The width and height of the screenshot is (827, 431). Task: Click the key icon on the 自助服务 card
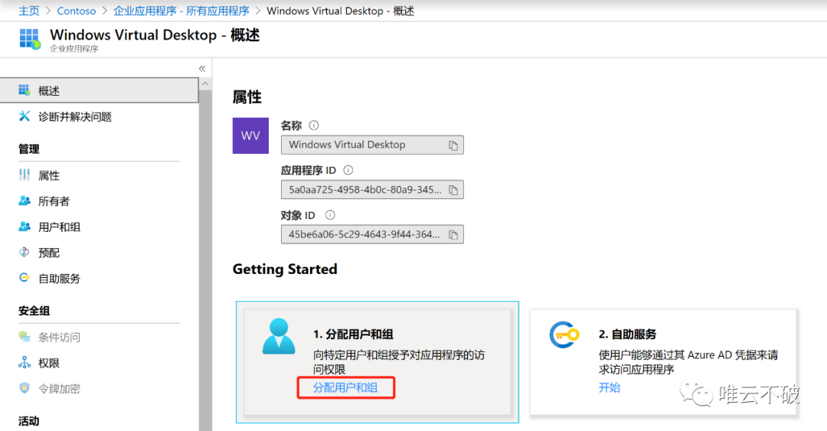coord(564,335)
